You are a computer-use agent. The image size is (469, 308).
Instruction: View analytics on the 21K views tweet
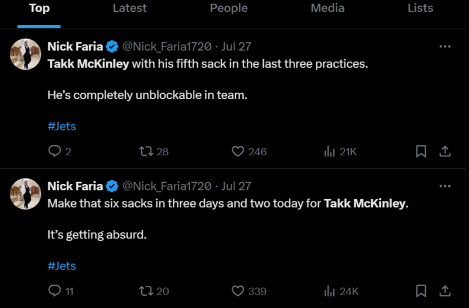[330, 152]
